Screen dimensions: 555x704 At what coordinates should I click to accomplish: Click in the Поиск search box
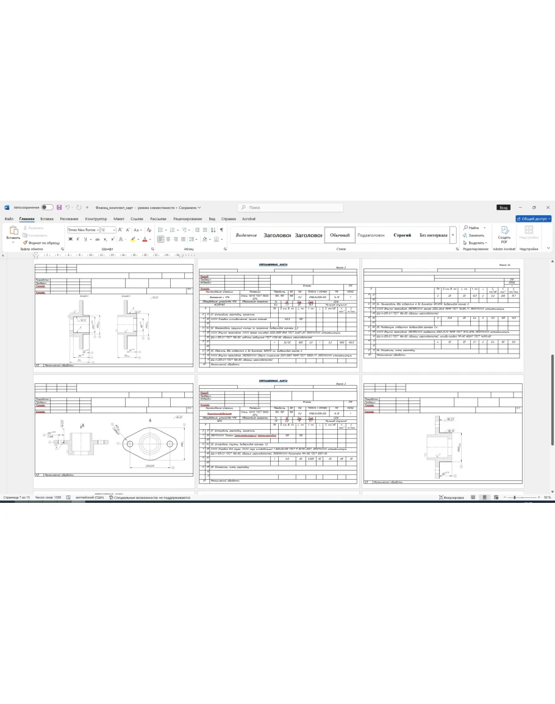[x=293, y=207]
